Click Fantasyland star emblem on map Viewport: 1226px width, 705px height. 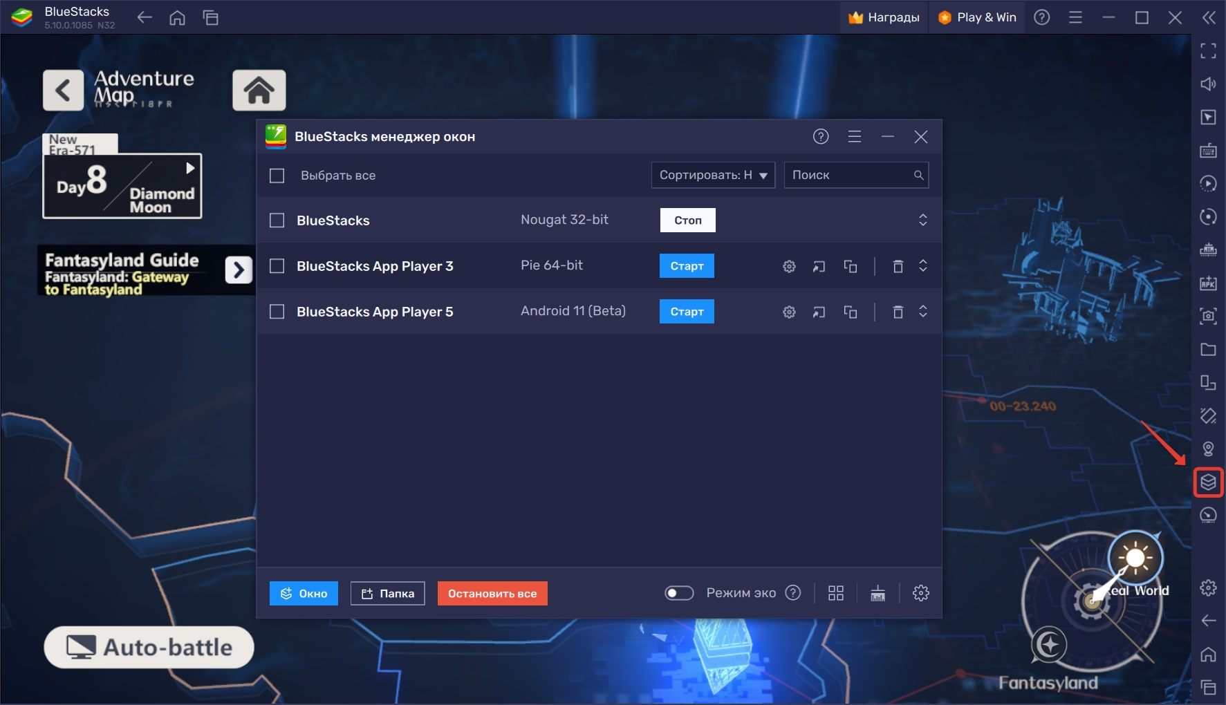coord(1050,645)
